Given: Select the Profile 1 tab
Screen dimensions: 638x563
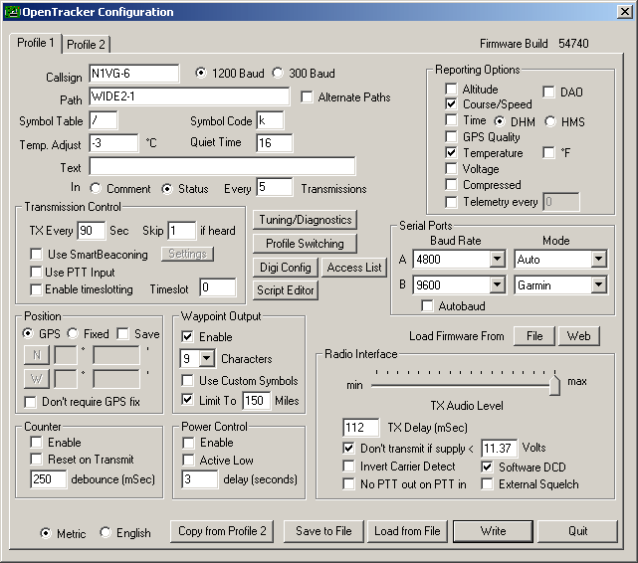Looking at the screenshot, I should click(36, 43).
